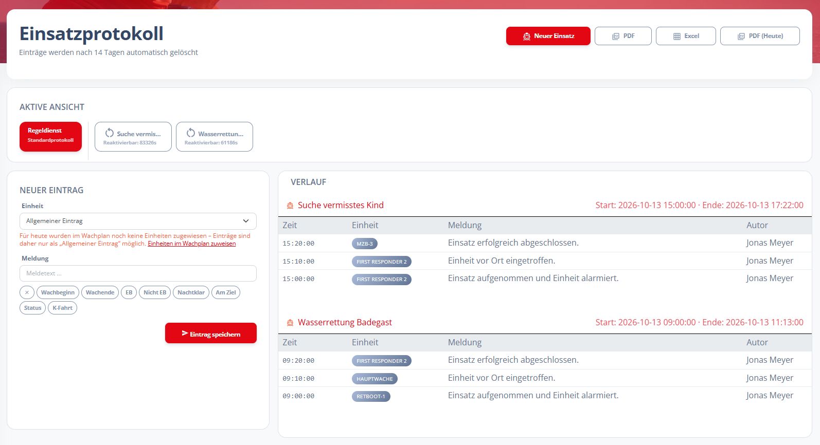Screen dimensions: 820x445
Task: Insert the Wachende quick text
Action: click(x=100, y=292)
